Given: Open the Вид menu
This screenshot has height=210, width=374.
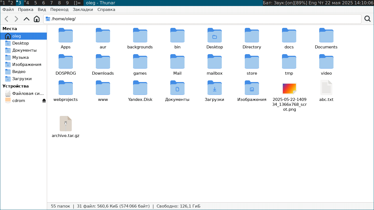Looking at the screenshot, I should pos(42,10).
